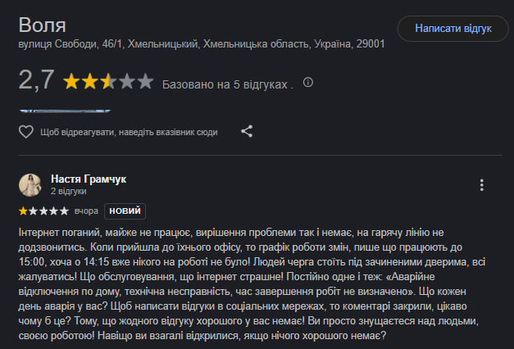514x349 pixels.
Task: Click the heart reaction icon
Action: (25, 131)
